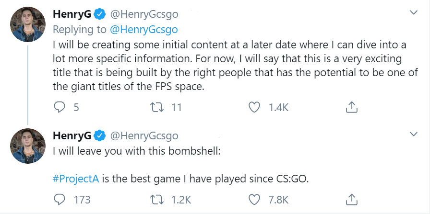This screenshot has height=214, width=430.
Task: Like the bombshell tweet with 7.8K likes
Action: (x=253, y=199)
